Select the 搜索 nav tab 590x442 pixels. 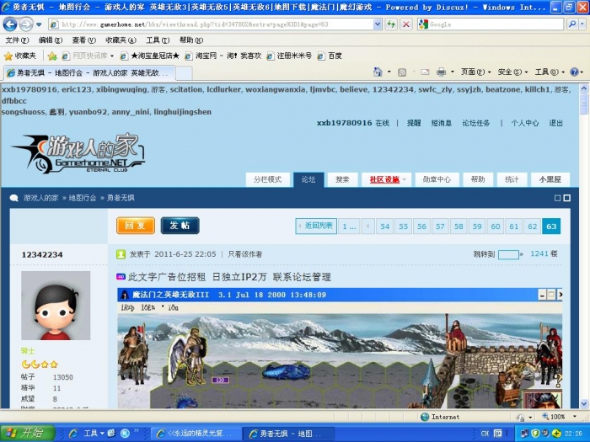(x=342, y=179)
